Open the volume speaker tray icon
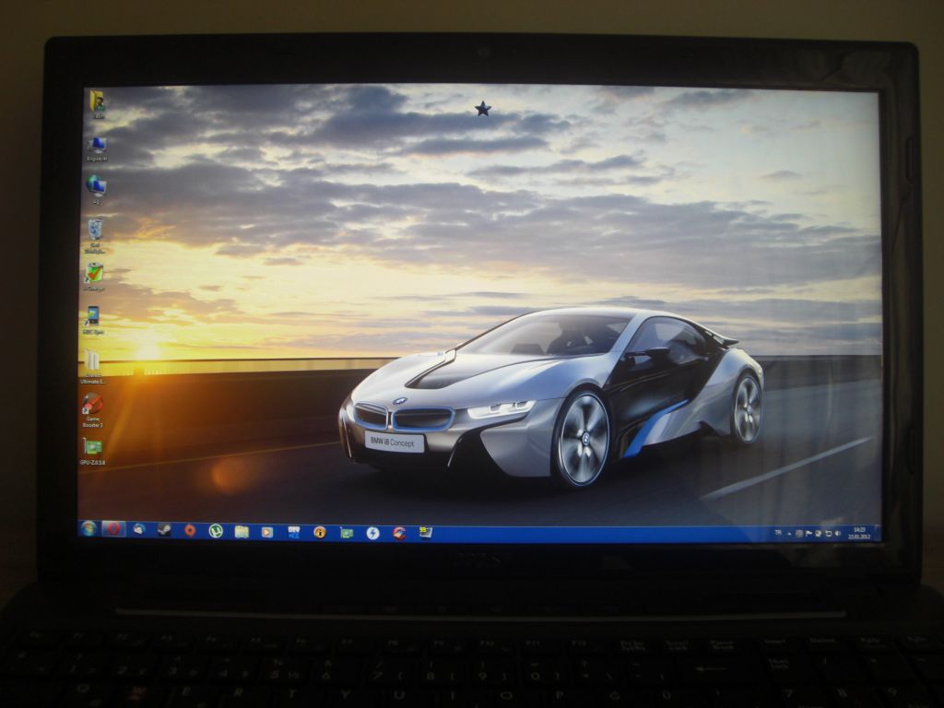 [x=837, y=534]
